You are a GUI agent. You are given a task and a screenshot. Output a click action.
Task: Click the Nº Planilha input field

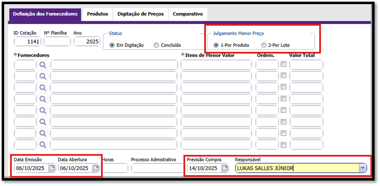[57, 42]
